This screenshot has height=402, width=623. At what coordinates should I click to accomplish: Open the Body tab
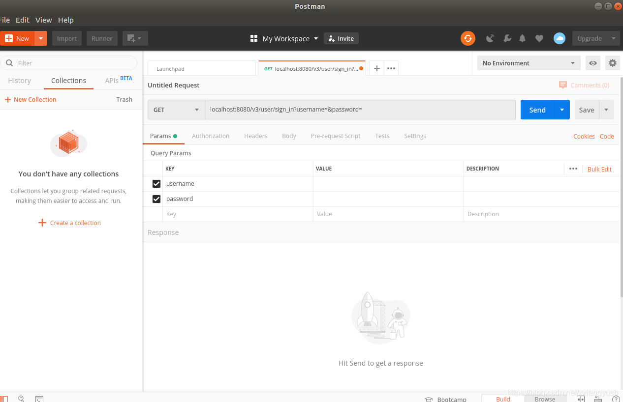[x=289, y=136]
